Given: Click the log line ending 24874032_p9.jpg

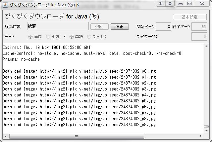Looking at the screenshot, I should 79,124.
